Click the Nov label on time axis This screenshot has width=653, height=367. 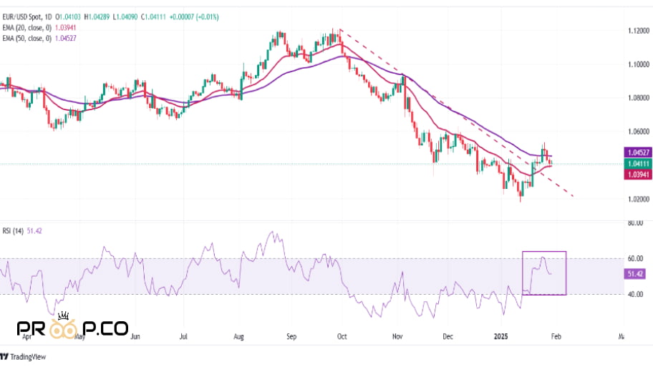[397, 337]
